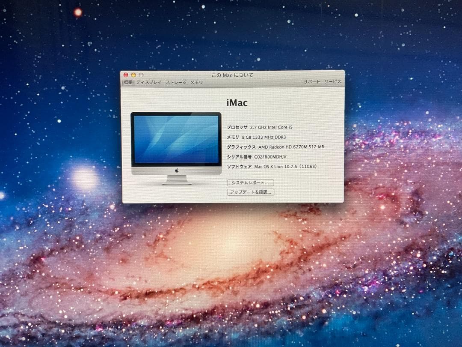Select the 概要 tab

pos(128,83)
